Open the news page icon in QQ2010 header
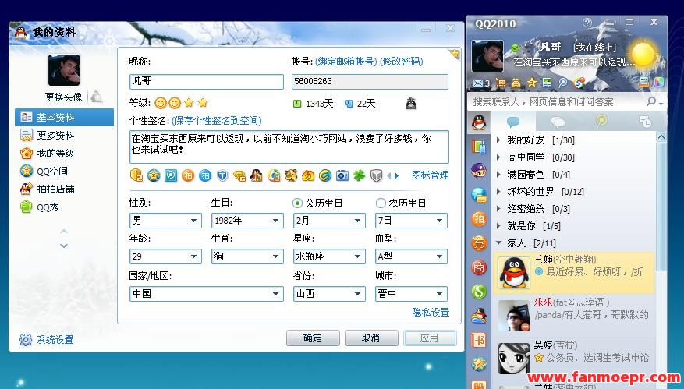 (x=547, y=83)
